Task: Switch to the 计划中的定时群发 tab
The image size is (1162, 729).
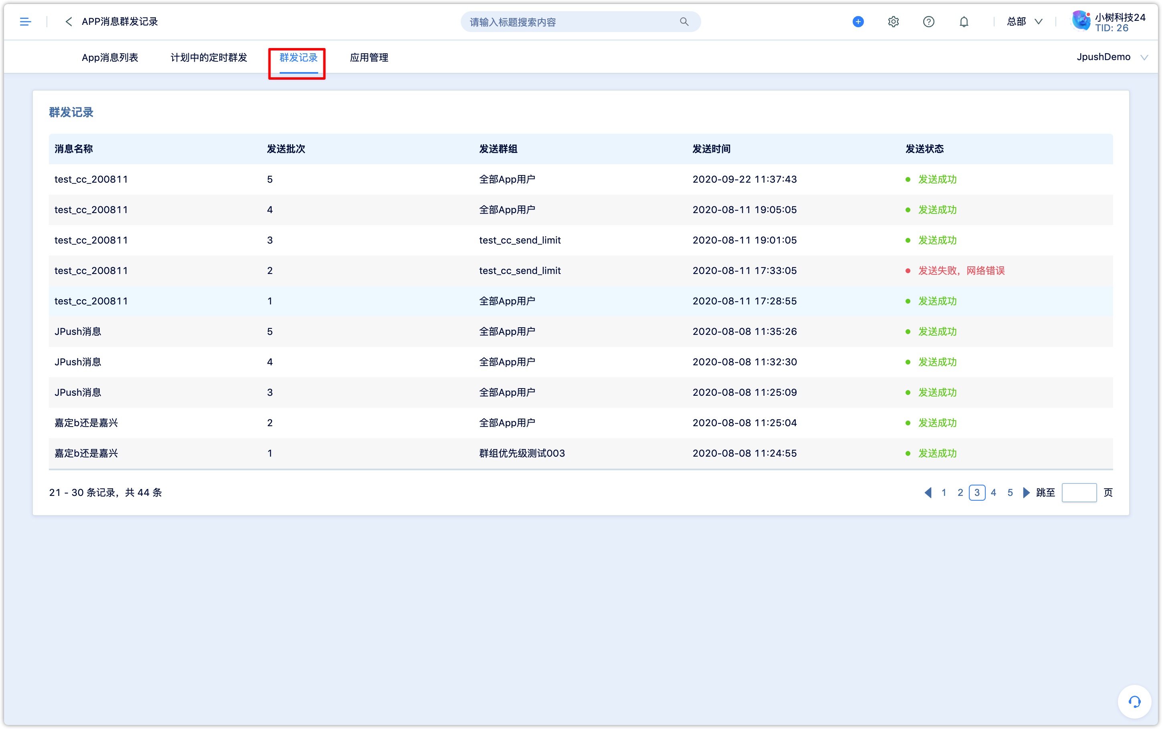Action: click(209, 57)
